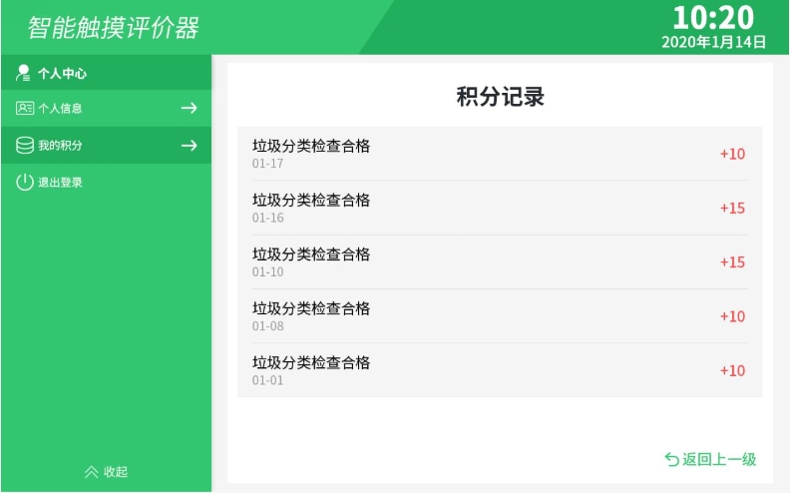
Task: Click the return arrow icon beside 返回上一级
Action: (x=671, y=459)
